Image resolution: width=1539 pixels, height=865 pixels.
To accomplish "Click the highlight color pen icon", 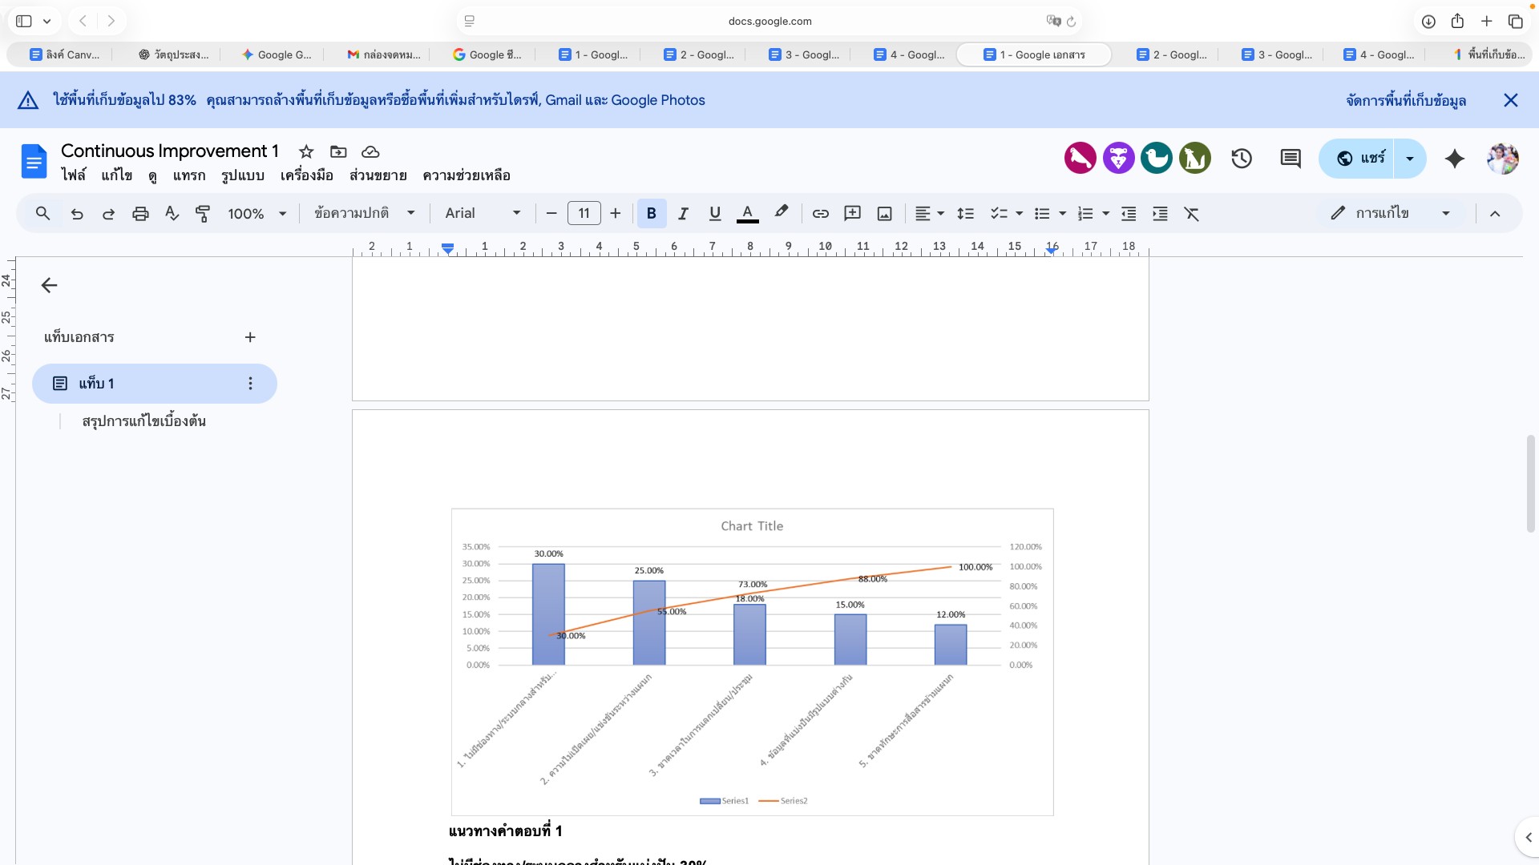I will click(x=781, y=212).
